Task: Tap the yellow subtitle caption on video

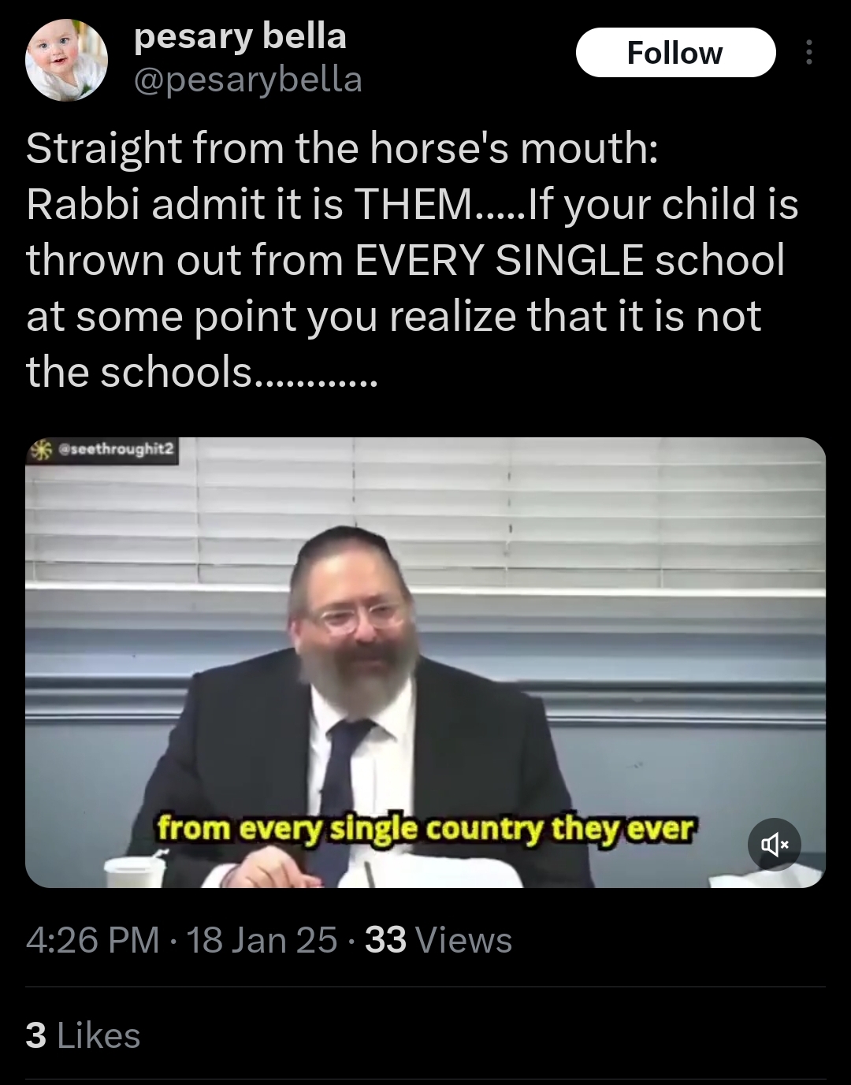Action: point(425,829)
